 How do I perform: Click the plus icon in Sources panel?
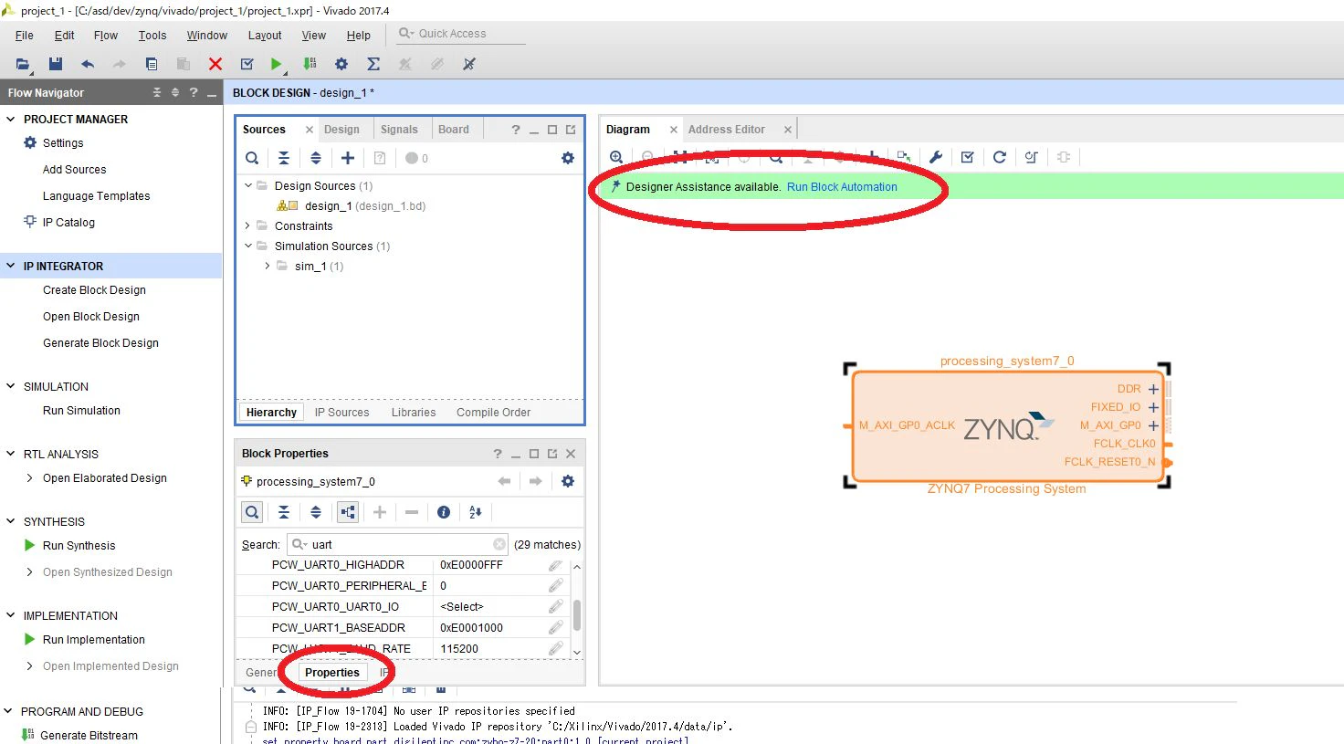[348, 158]
